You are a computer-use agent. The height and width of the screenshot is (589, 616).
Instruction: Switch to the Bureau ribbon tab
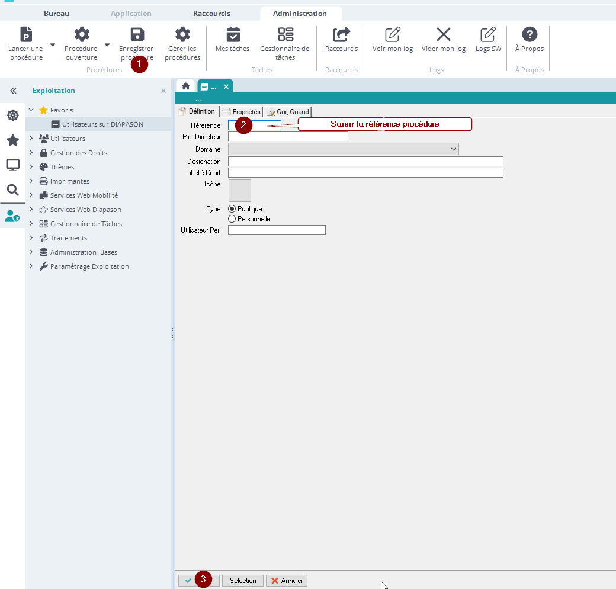[56, 13]
